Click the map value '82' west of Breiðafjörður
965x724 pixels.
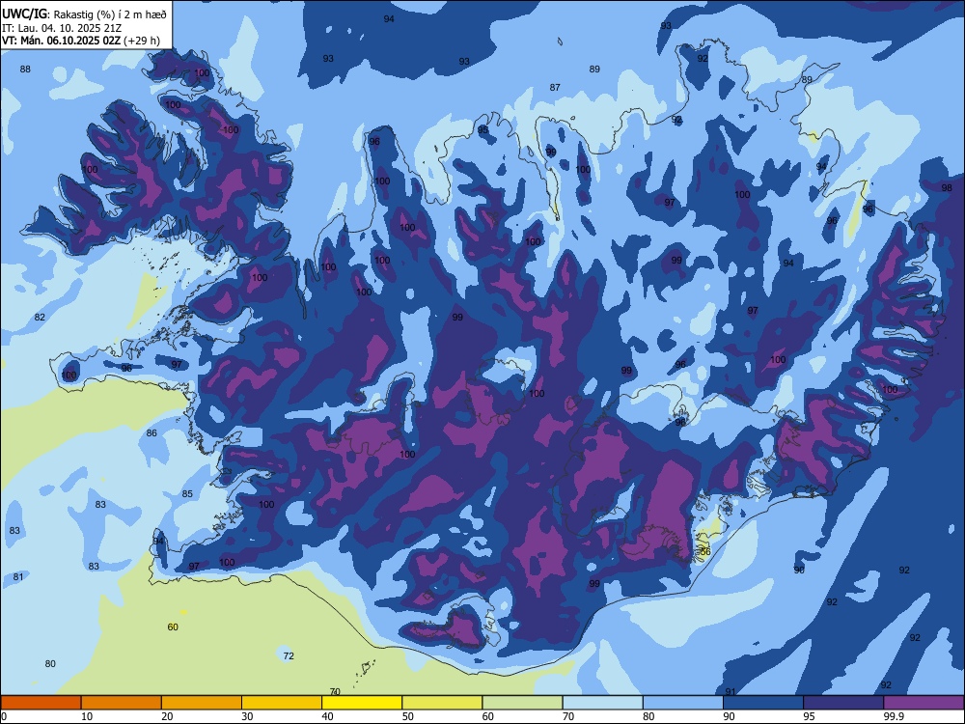click(x=40, y=317)
